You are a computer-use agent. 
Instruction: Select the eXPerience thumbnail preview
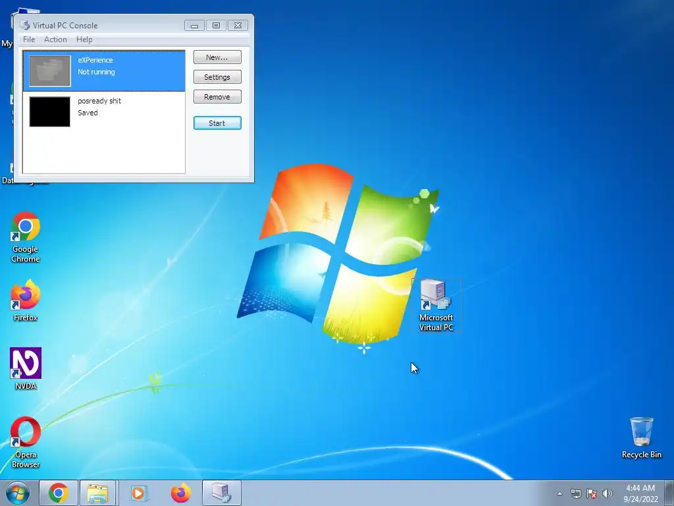pyautogui.click(x=50, y=71)
